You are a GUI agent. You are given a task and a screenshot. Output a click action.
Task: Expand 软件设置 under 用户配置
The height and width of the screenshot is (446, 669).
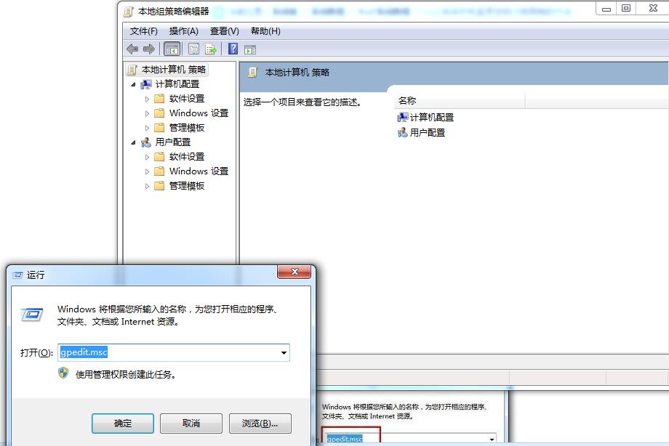pyautogui.click(x=147, y=157)
